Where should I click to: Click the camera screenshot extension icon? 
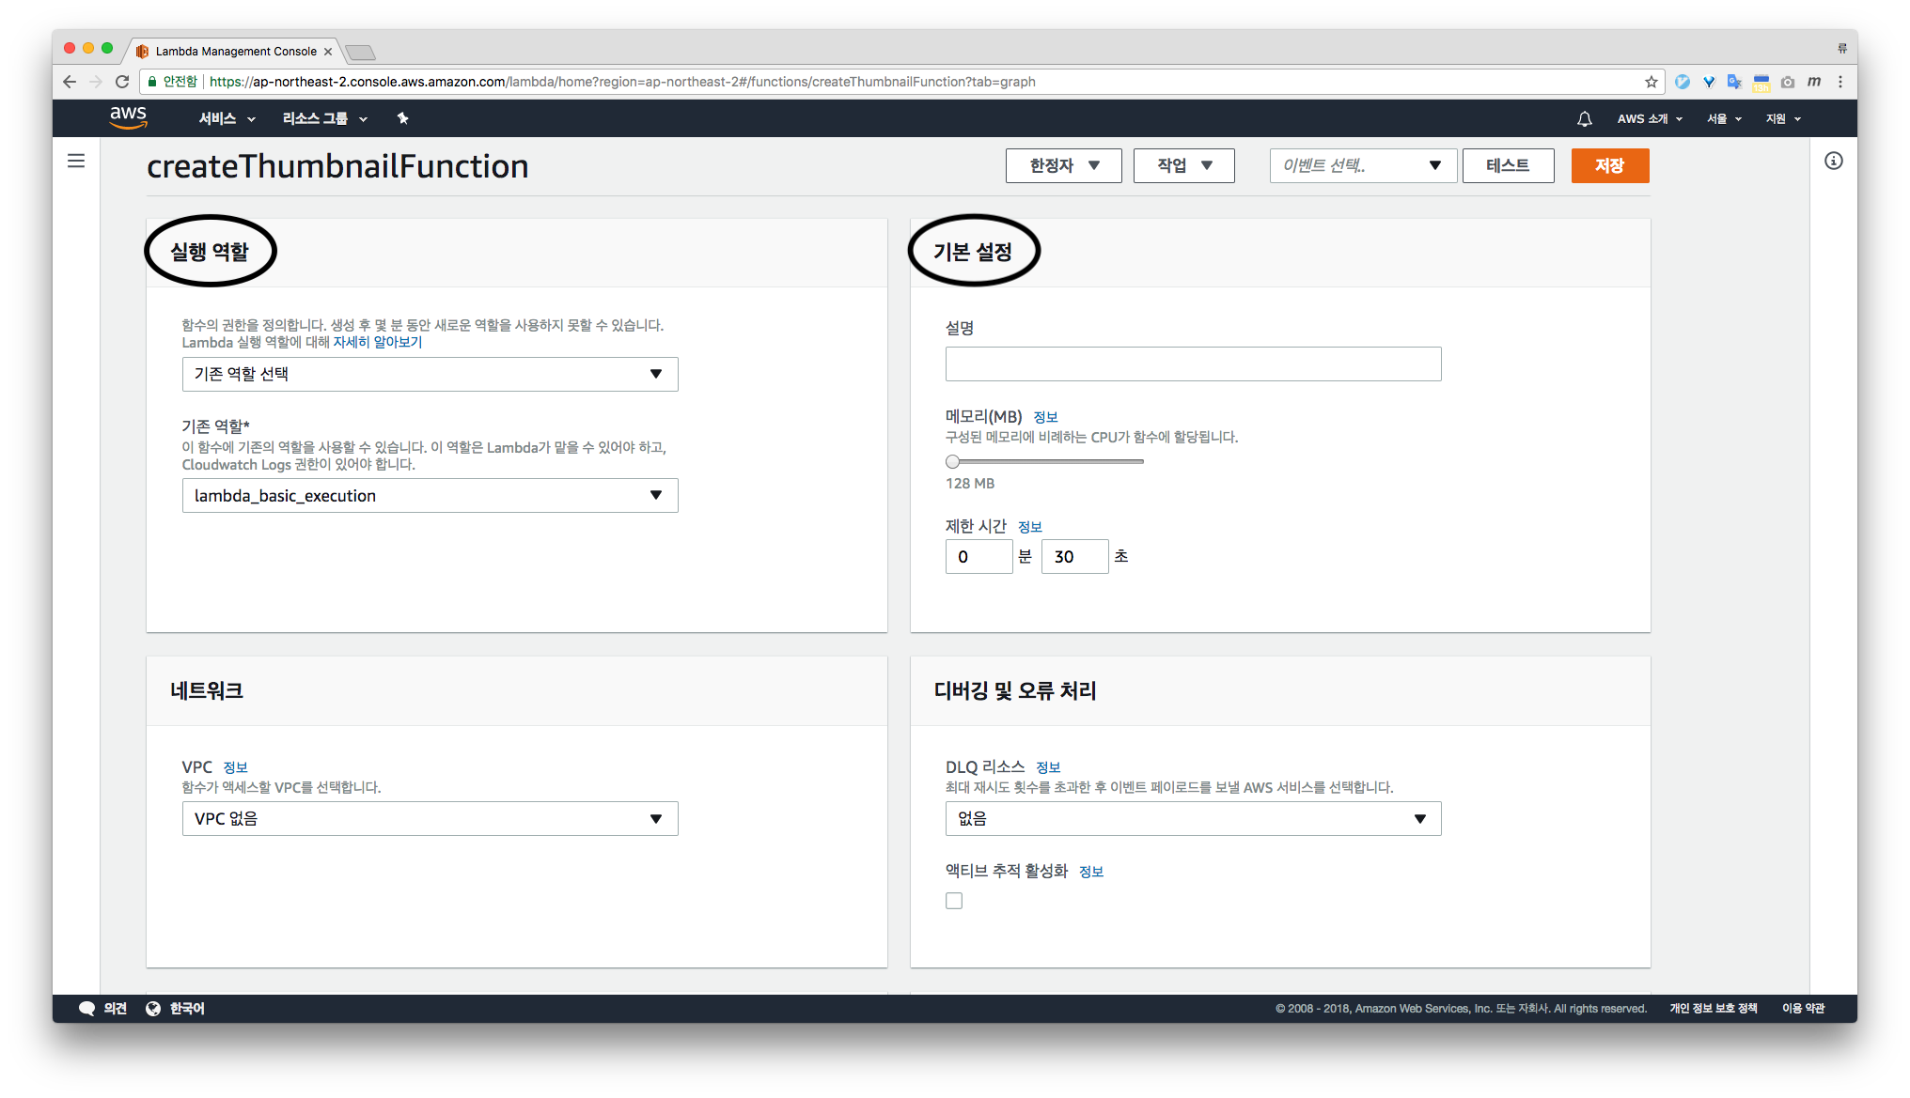[1787, 82]
